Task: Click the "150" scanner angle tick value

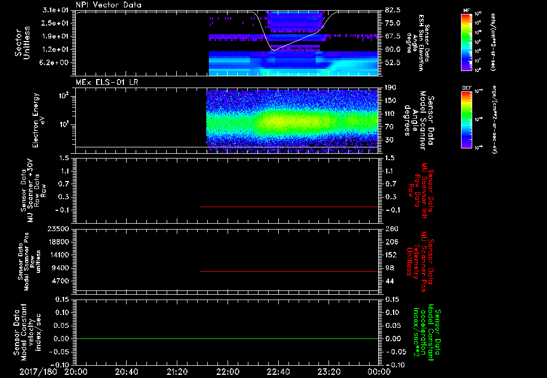Action: (x=390, y=101)
